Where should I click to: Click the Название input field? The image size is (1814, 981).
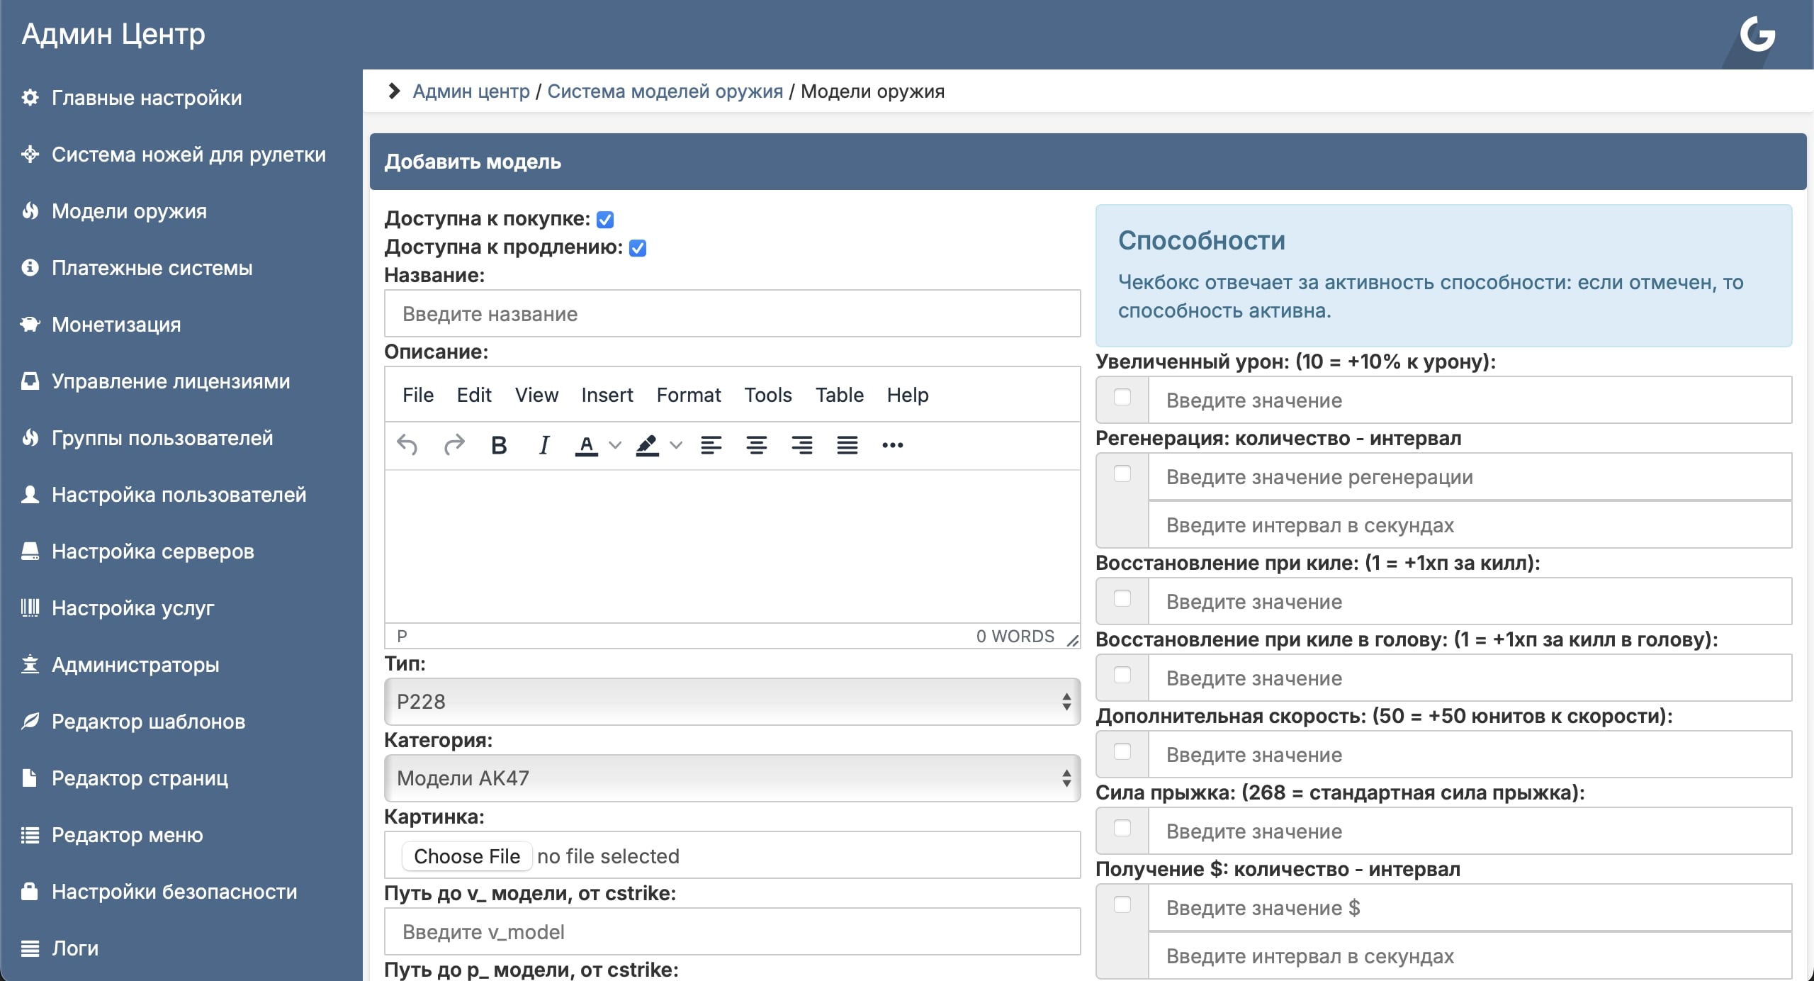click(x=732, y=313)
